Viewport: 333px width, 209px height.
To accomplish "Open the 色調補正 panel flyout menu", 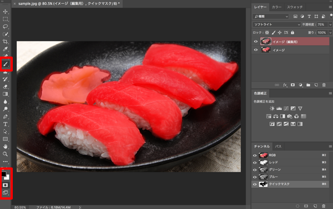I will (x=330, y=93).
